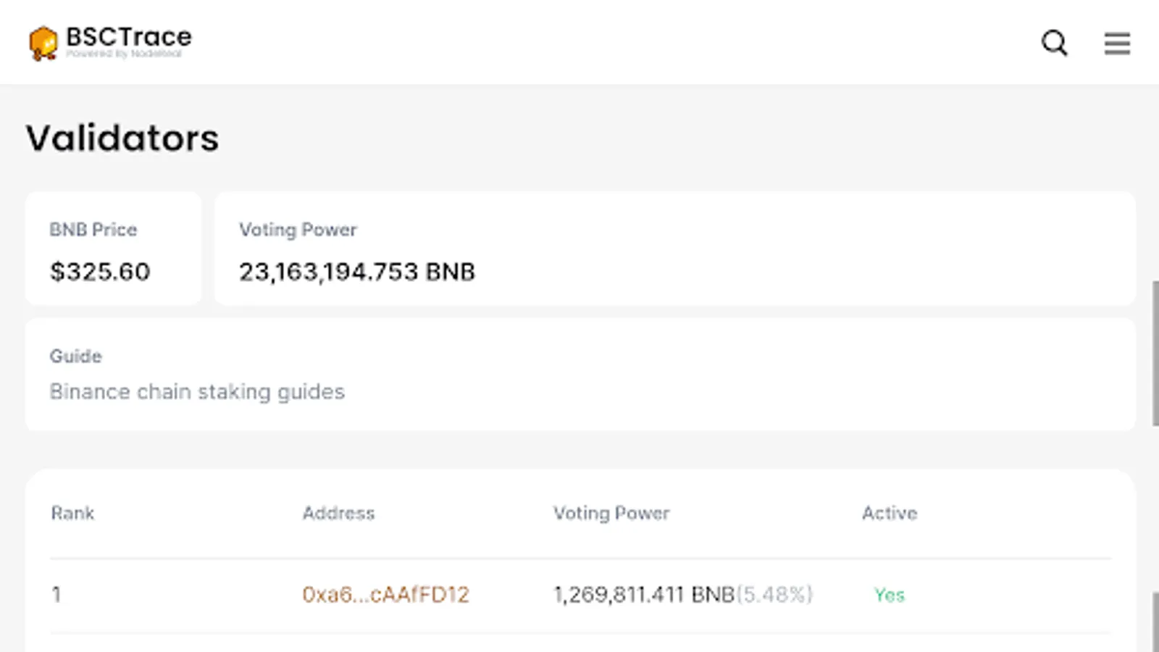Click the BSCTrace cube logo icon

pos(43,43)
